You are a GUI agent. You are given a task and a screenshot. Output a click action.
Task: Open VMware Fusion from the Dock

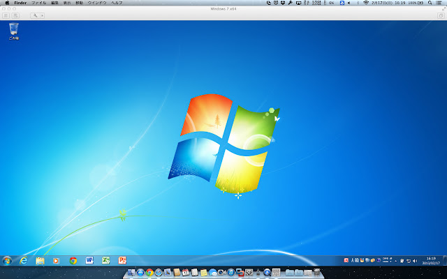tap(240, 273)
